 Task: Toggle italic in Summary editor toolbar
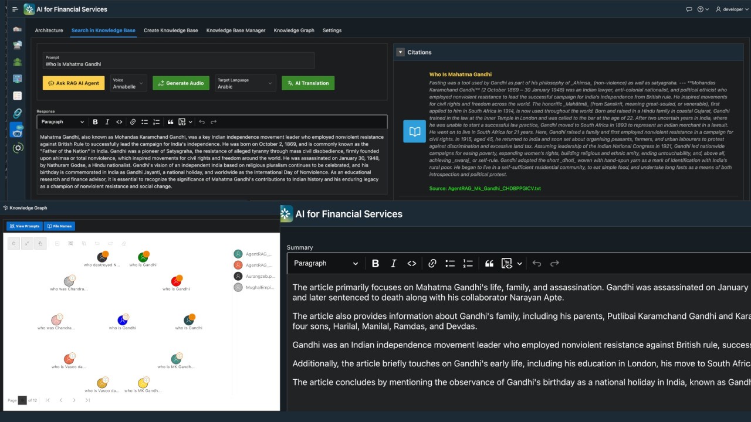pyautogui.click(x=394, y=264)
